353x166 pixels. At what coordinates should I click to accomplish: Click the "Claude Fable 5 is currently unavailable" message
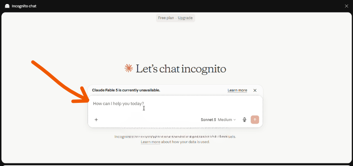point(126,90)
